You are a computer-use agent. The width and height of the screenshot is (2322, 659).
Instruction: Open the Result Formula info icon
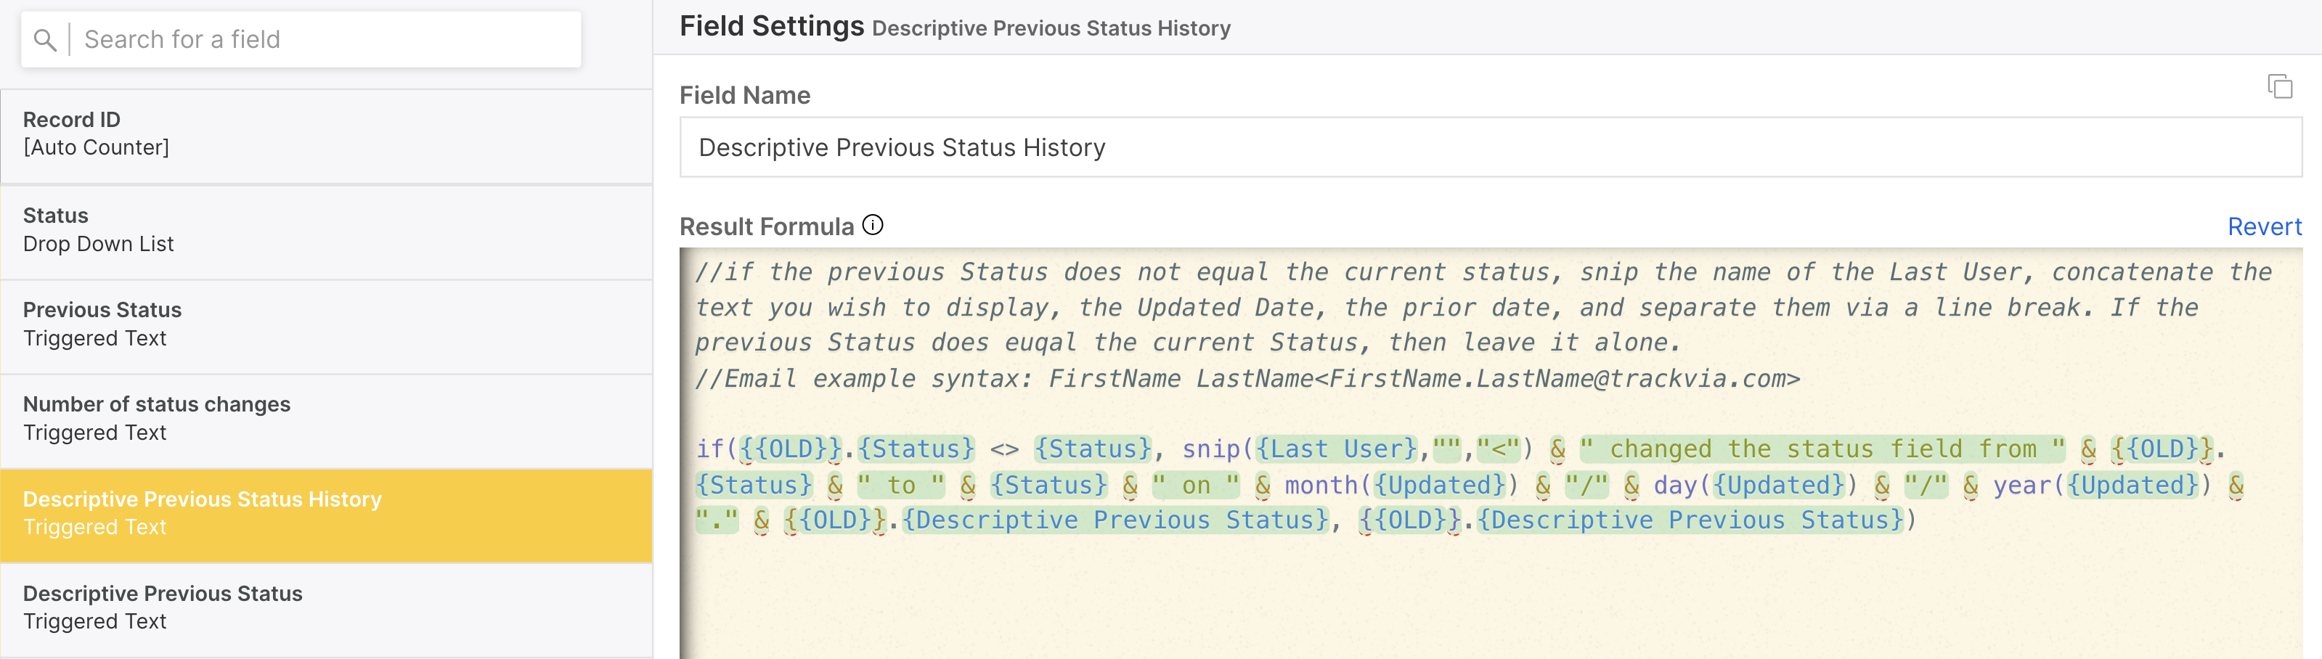(x=873, y=226)
